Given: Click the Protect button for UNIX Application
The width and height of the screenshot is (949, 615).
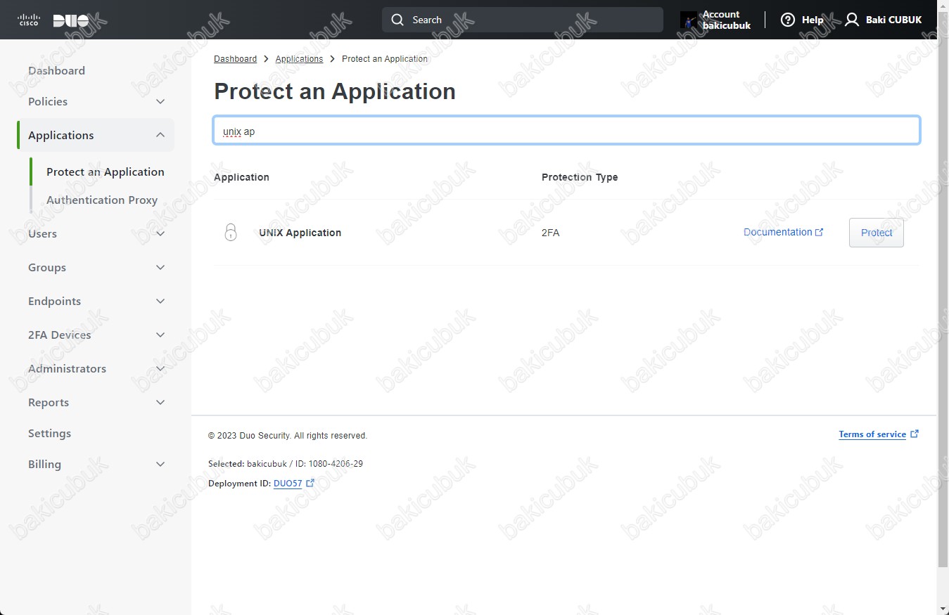Looking at the screenshot, I should 877,233.
